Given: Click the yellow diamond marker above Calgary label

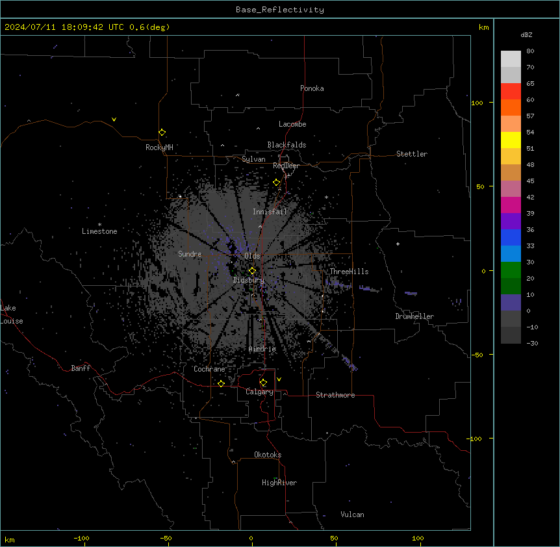Looking at the screenshot, I should (x=264, y=383).
